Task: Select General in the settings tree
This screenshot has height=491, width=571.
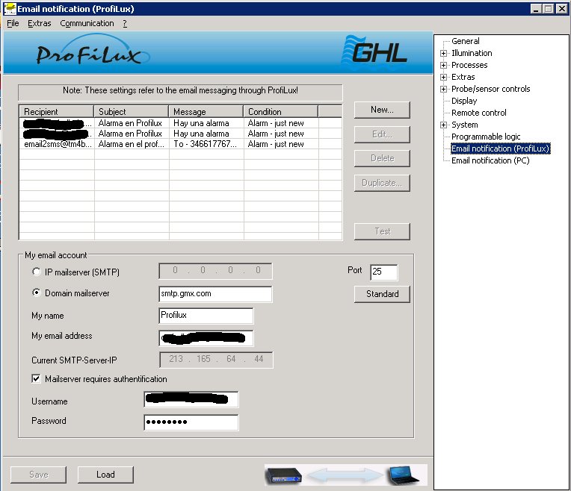Action: point(466,41)
